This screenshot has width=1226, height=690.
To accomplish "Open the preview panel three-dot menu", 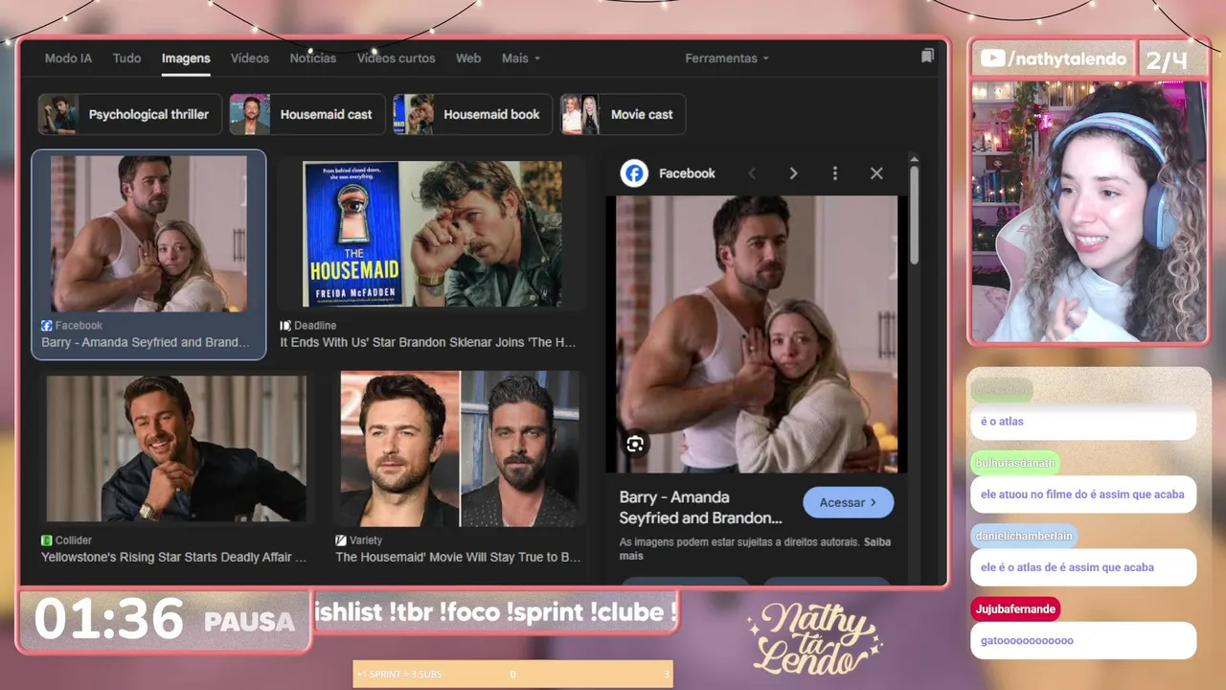I will coord(835,173).
